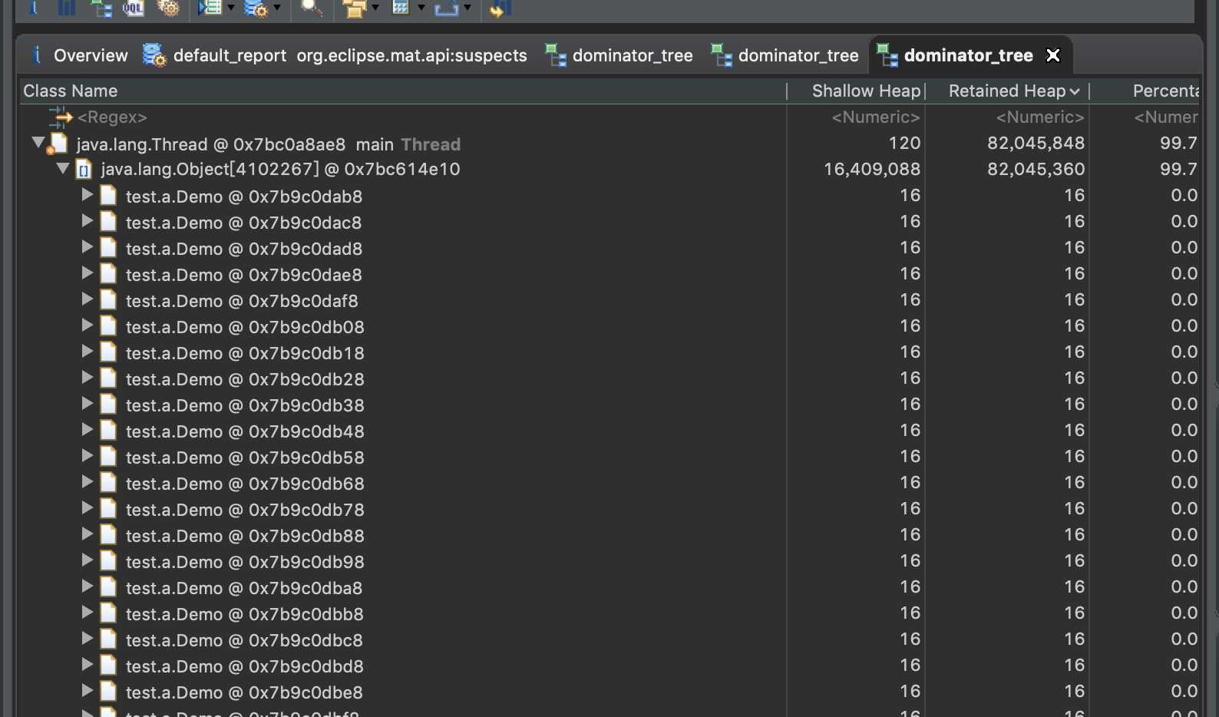Select row test.a.Demo @ 0x7b9c0dbe8
The image size is (1219, 717).
609,692
